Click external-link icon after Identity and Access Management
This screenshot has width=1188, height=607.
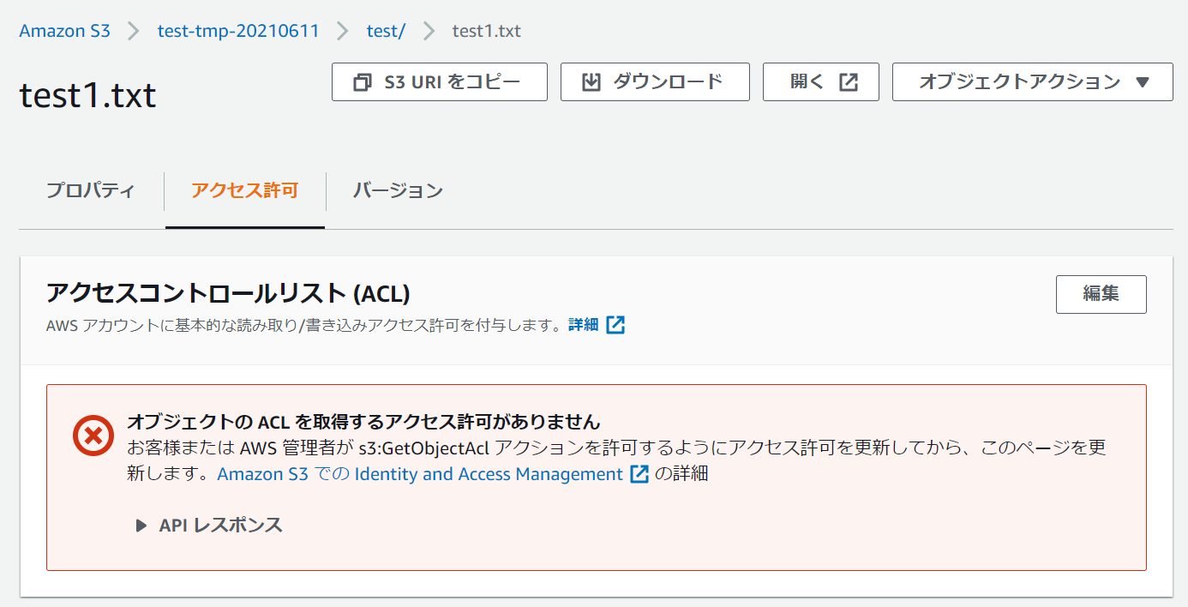pos(639,474)
